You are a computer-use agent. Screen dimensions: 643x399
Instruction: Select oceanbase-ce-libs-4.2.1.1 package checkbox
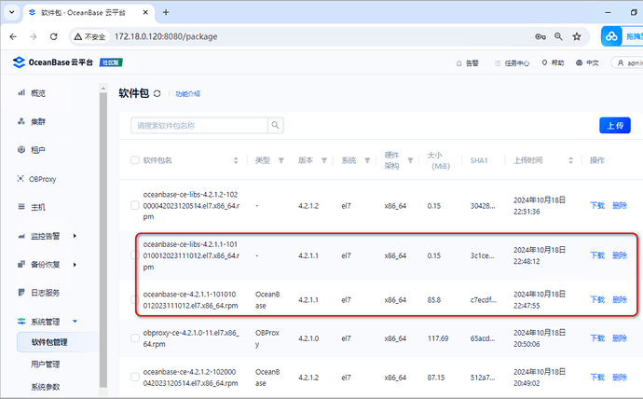pos(135,255)
